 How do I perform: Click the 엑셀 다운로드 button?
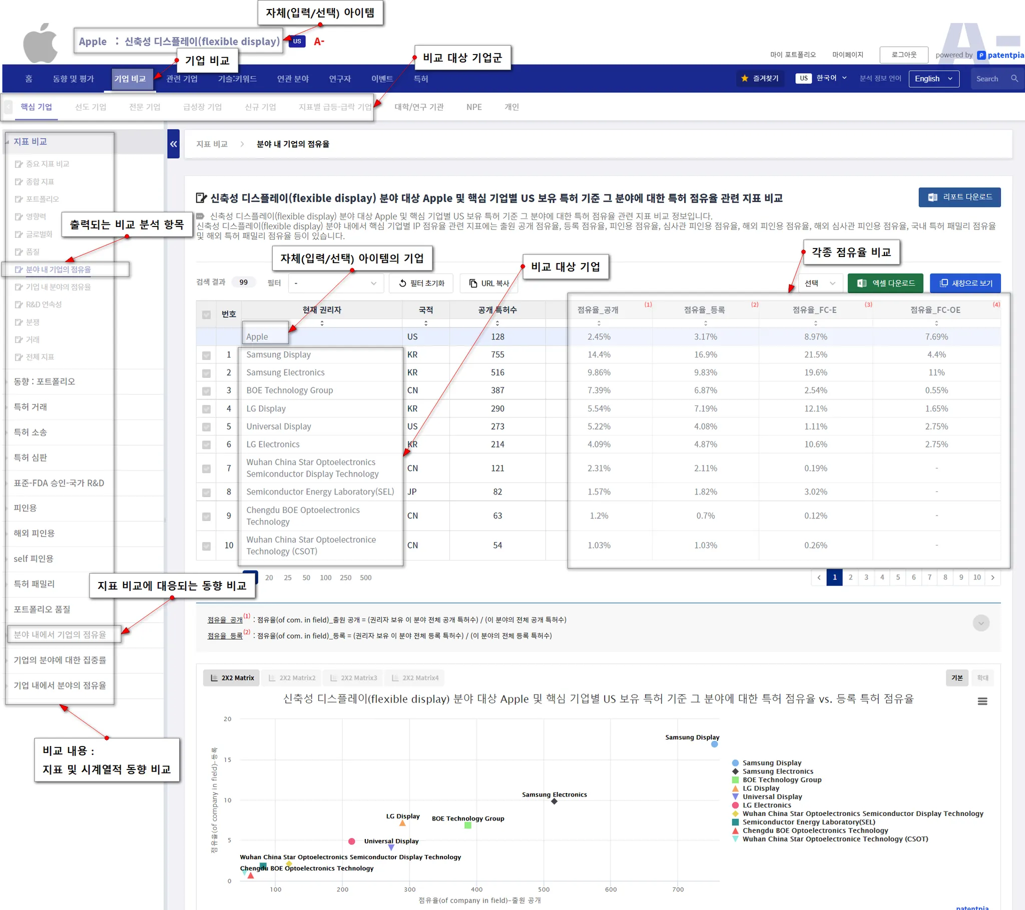[884, 283]
